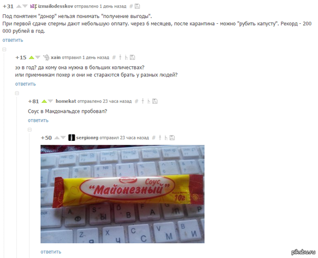Open the sergionrg user profile

(87, 138)
